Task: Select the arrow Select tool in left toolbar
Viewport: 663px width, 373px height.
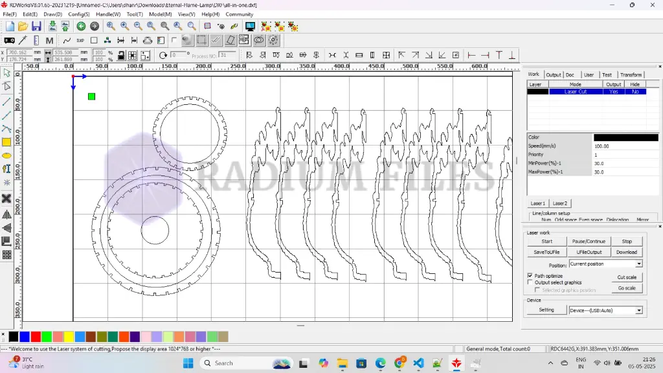Action: (x=6, y=73)
